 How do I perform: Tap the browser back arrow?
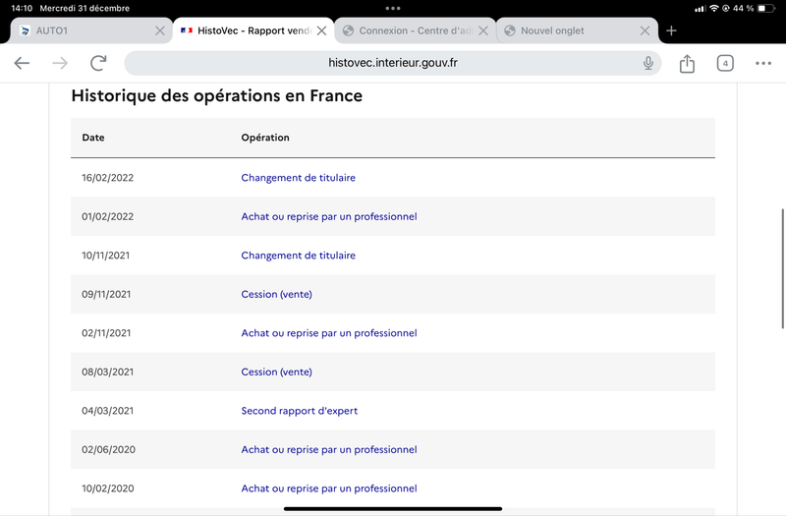pos(22,63)
